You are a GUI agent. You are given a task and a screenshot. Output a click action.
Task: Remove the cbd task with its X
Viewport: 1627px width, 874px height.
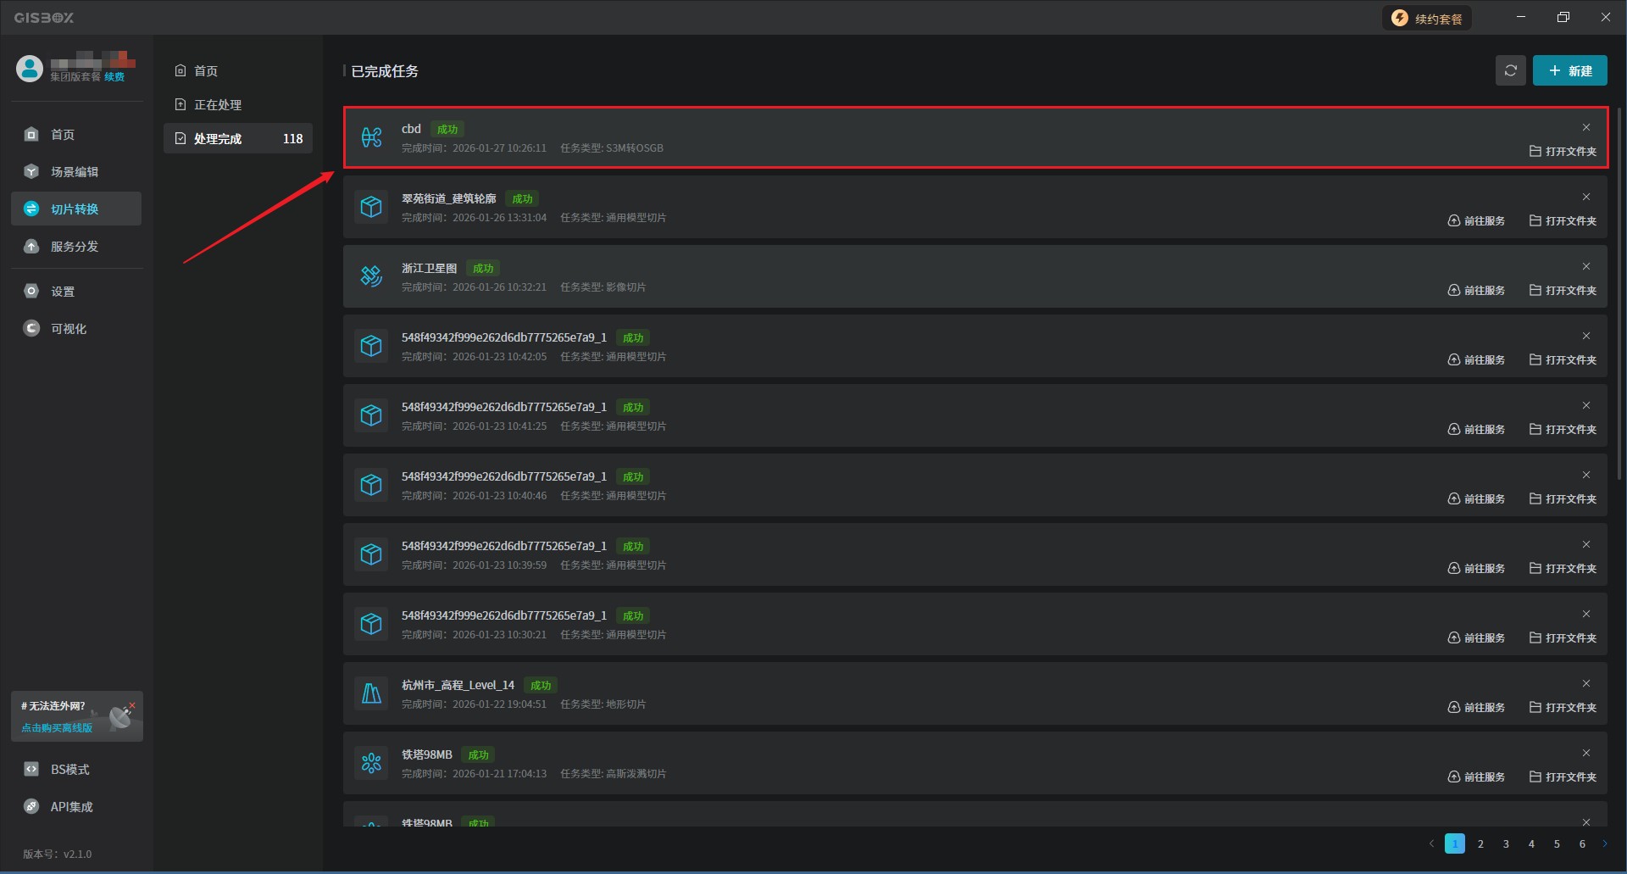pyautogui.click(x=1585, y=127)
